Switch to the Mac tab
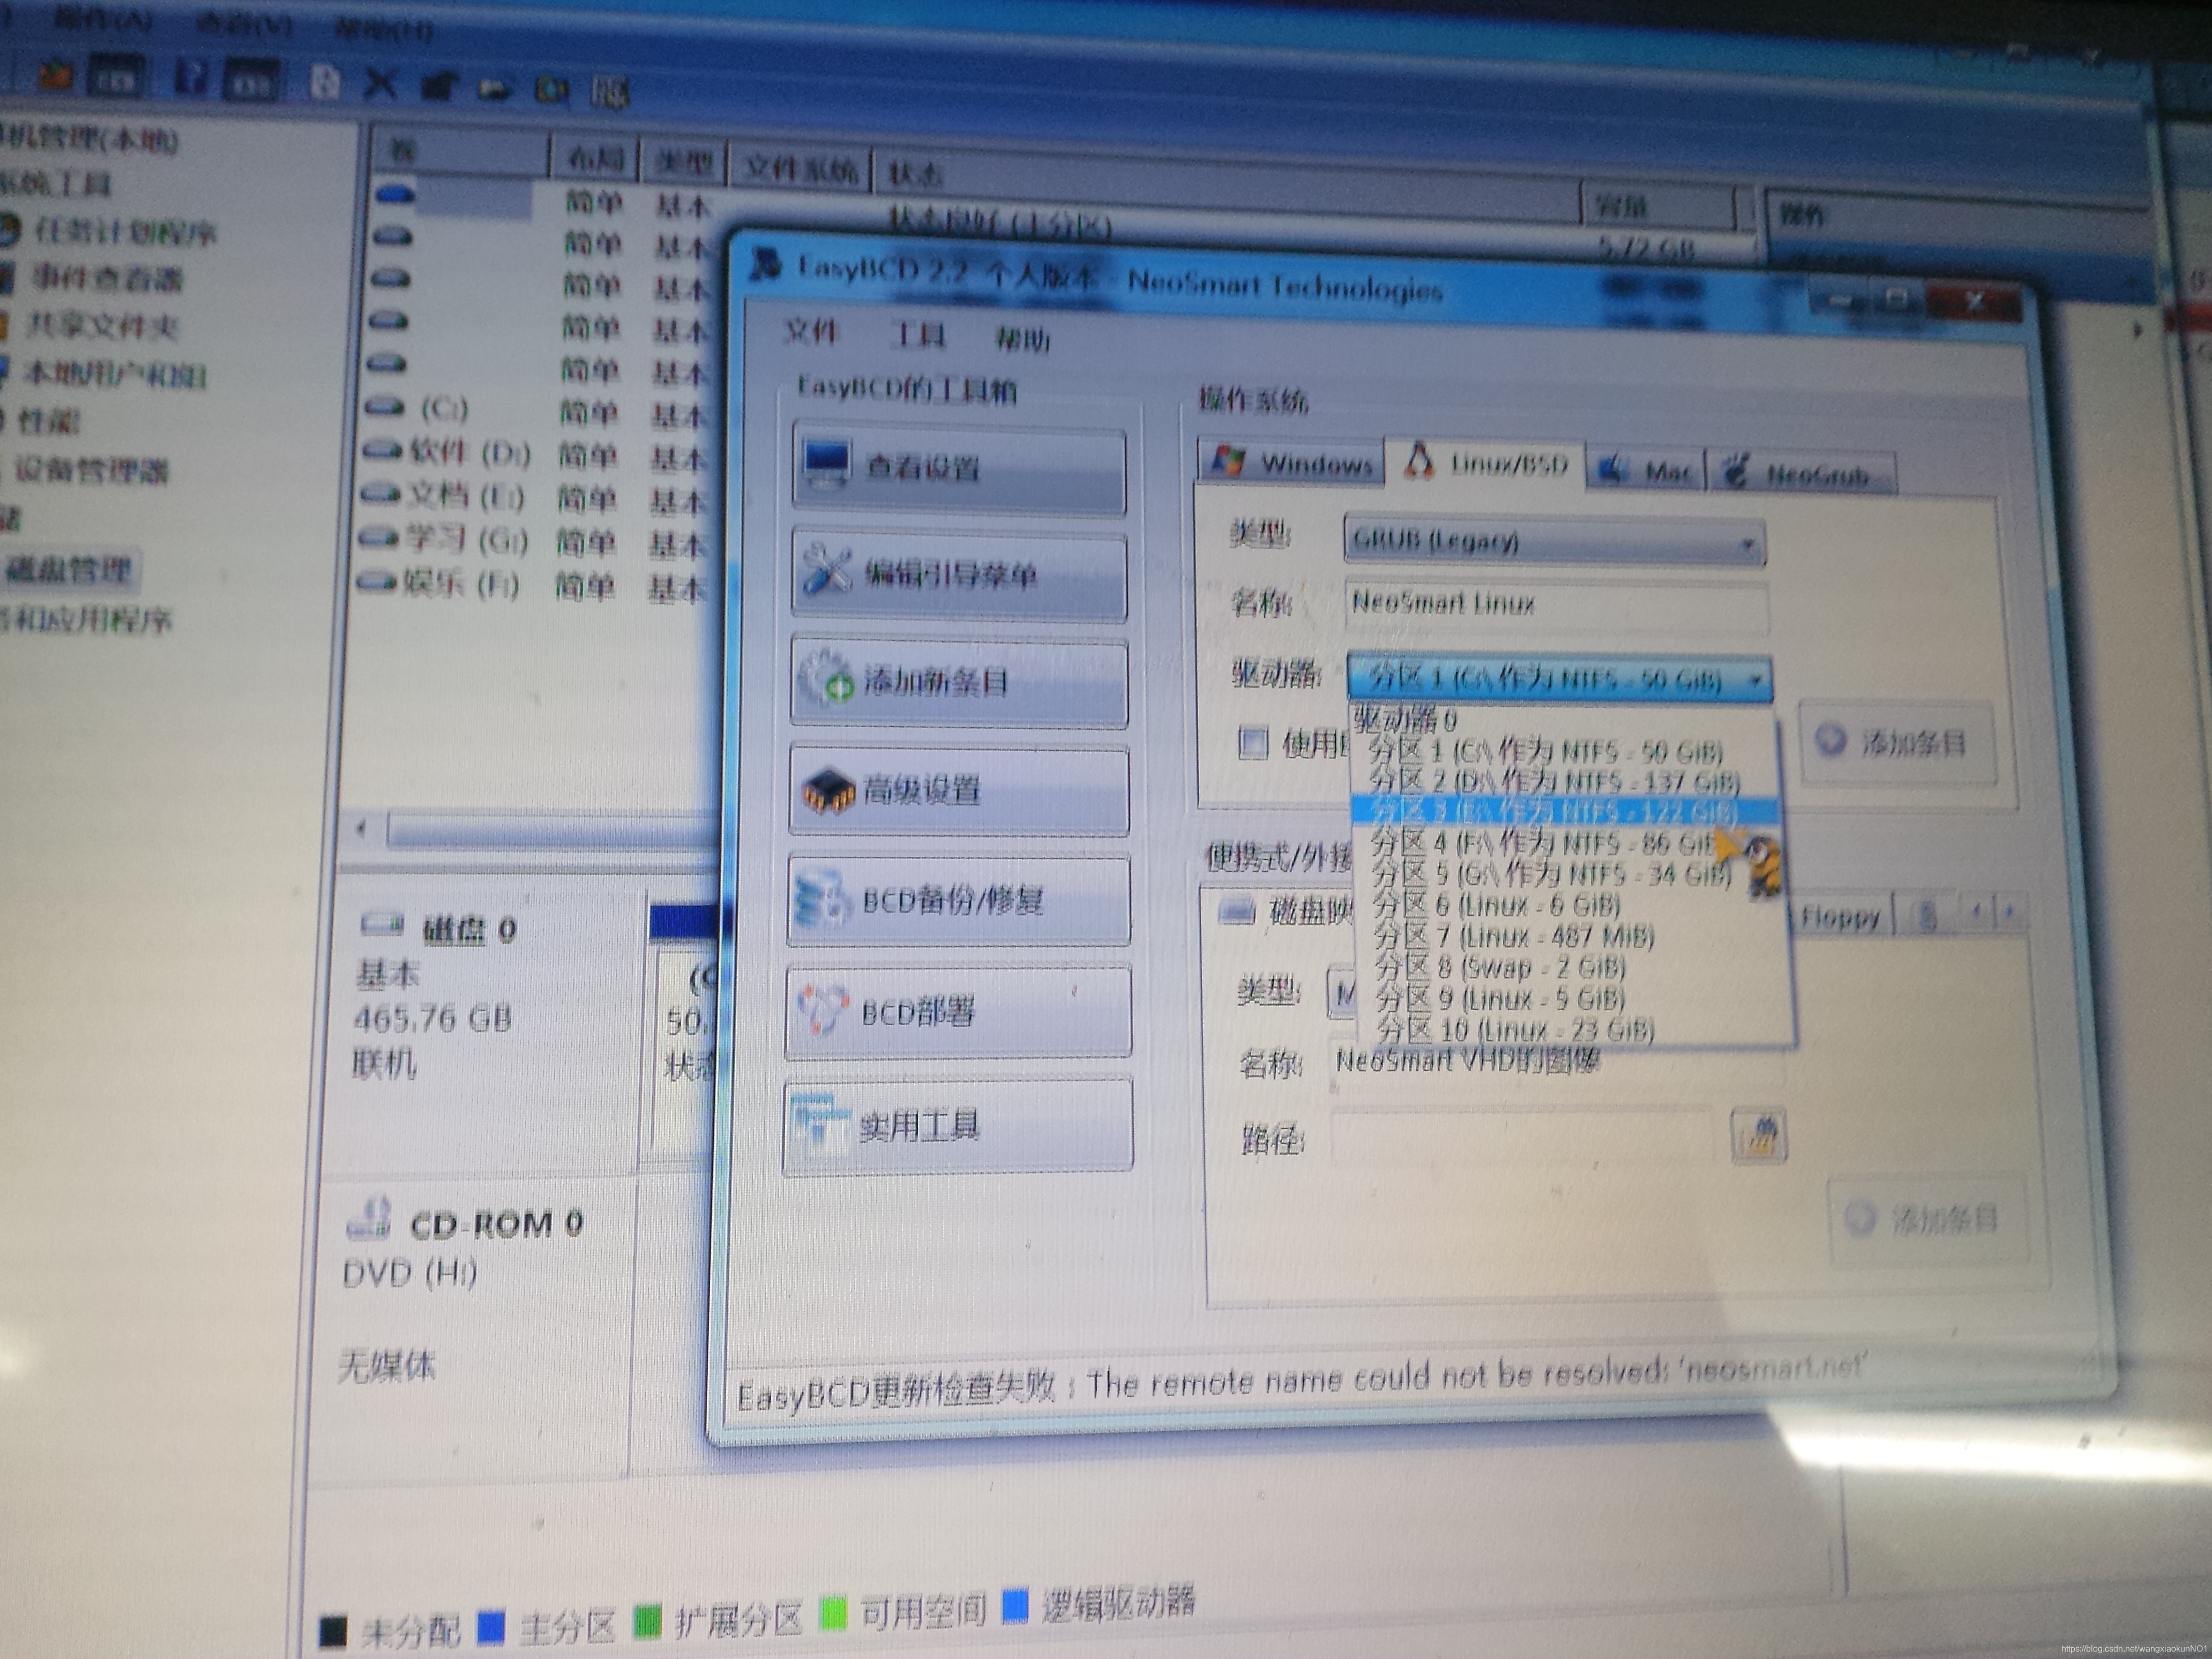The height and width of the screenshot is (1659, 2212). (1645, 470)
